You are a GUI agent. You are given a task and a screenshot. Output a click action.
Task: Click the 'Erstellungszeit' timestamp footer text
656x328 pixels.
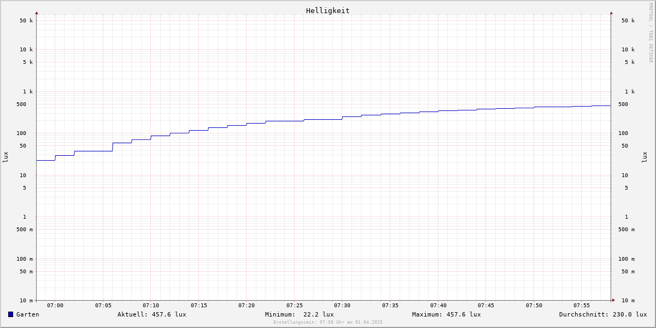pos(328,322)
